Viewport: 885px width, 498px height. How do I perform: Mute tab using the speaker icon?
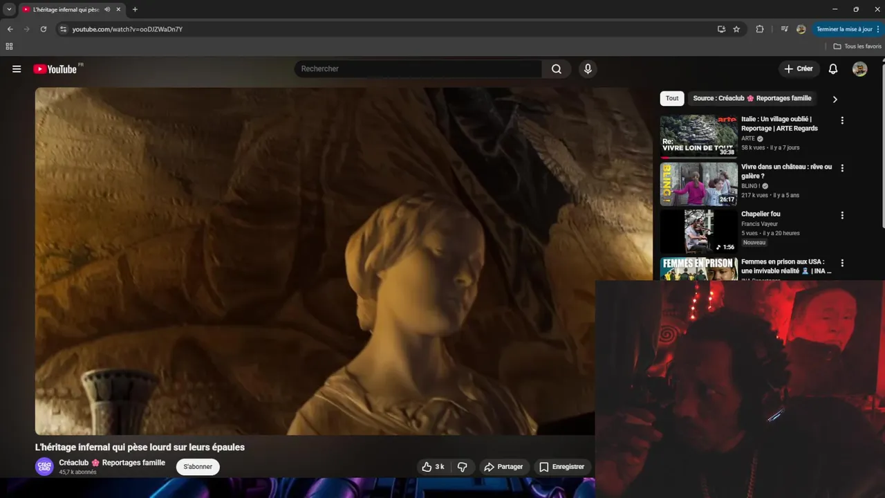pyautogui.click(x=107, y=10)
